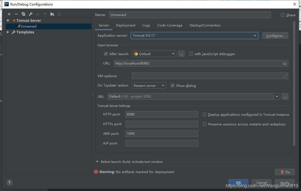Toggle the Share checkbox
301x191 pixels.
click(x=283, y=15)
